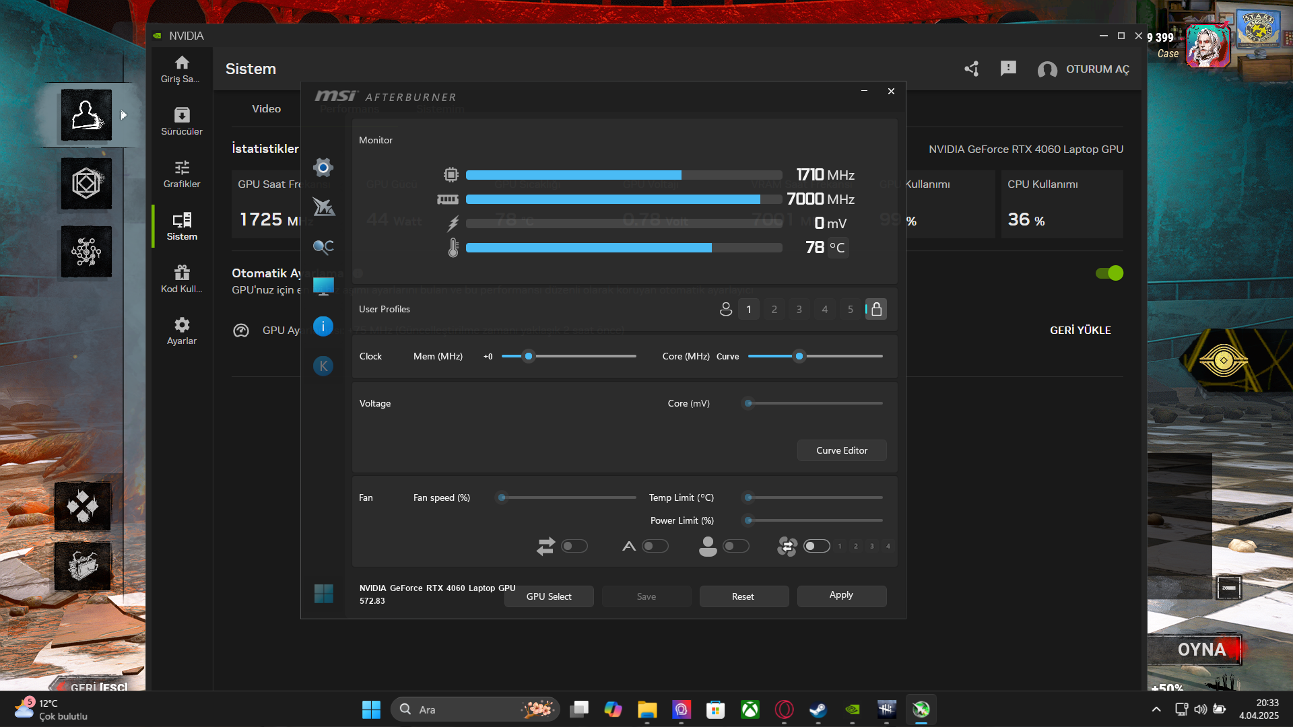Click the blue information icon

(323, 326)
